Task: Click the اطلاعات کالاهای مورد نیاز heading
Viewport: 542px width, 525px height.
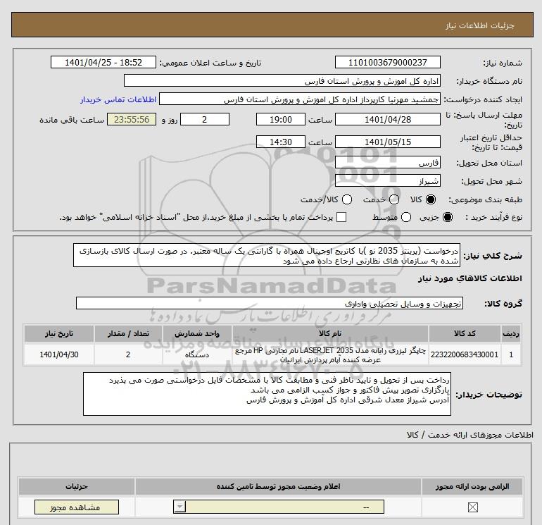Action: (470, 279)
